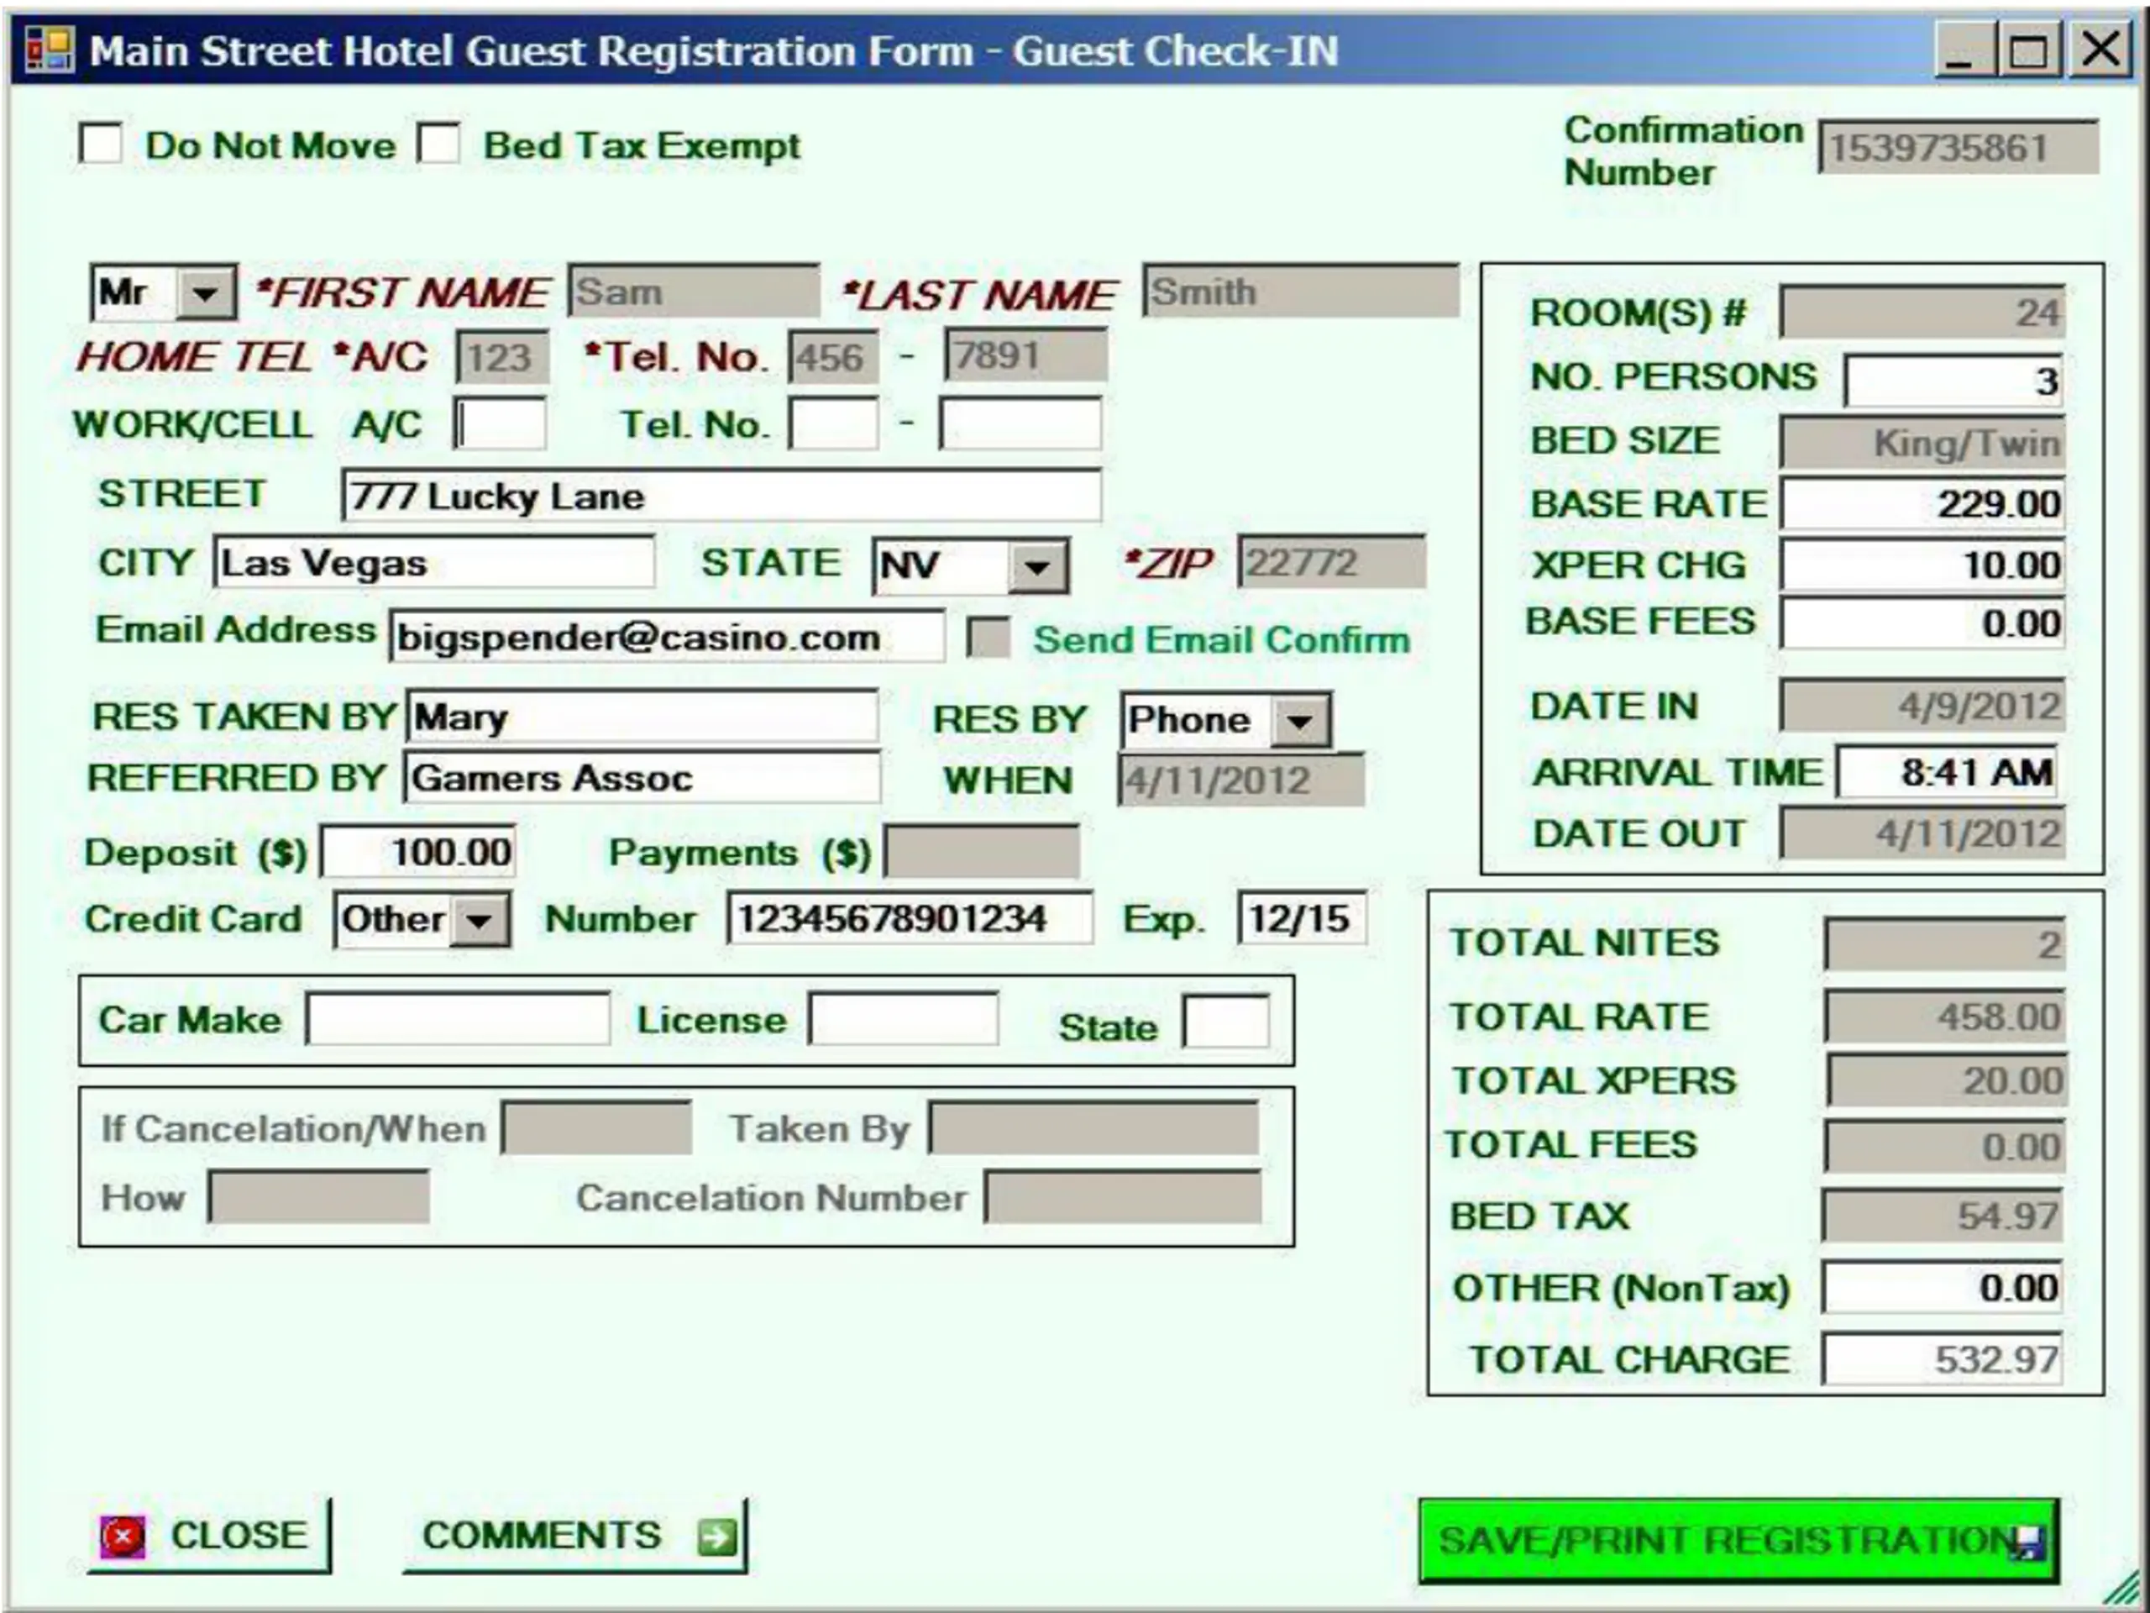The width and height of the screenshot is (2150, 1613).
Task: Click the ZIP field showing 22772
Action: pyautogui.click(x=1332, y=561)
